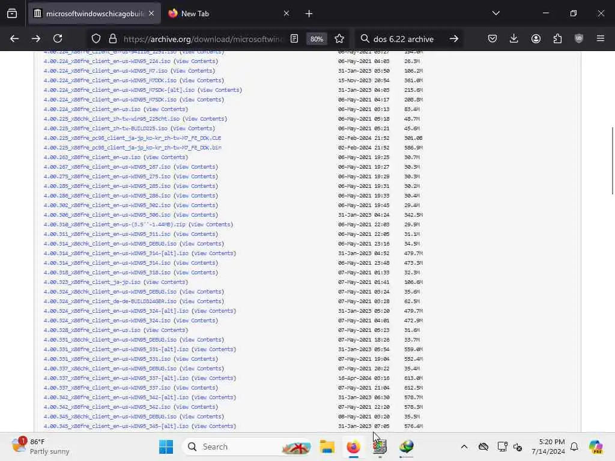Open 4.00.306 WIN95_306.iso link
The image size is (615, 461).
(107, 215)
